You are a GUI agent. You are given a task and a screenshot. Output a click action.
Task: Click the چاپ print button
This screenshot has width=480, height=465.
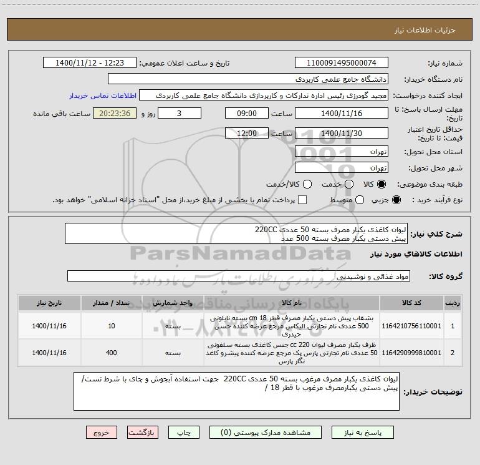point(184,432)
